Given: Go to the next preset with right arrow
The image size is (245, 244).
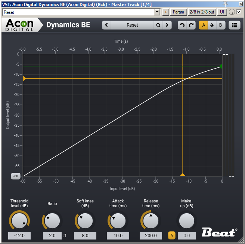Looking at the screenshot, I should coord(167,25).
